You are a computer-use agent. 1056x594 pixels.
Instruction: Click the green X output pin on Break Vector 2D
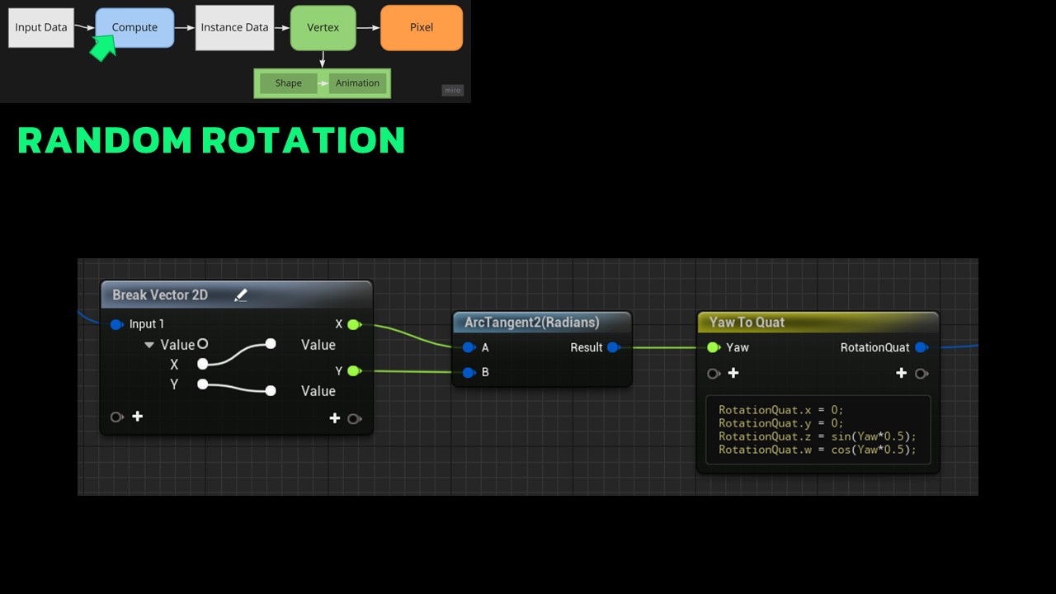tap(353, 324)
